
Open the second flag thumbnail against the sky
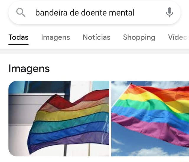(x=150, y=119)
